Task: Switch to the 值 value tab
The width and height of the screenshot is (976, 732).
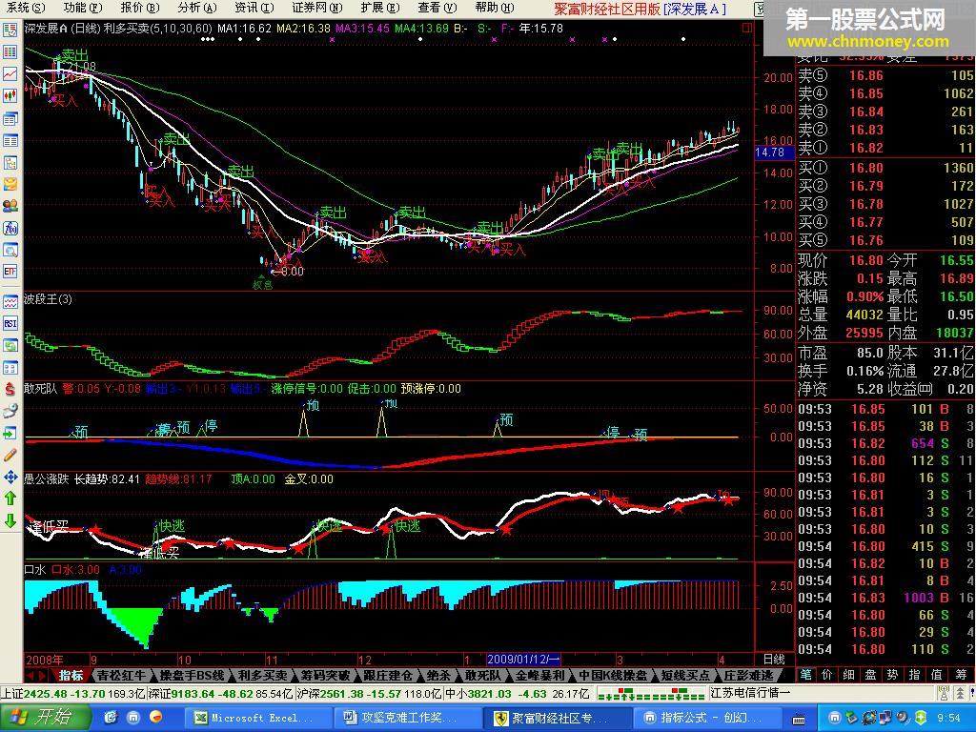Action: coord(936,675)
